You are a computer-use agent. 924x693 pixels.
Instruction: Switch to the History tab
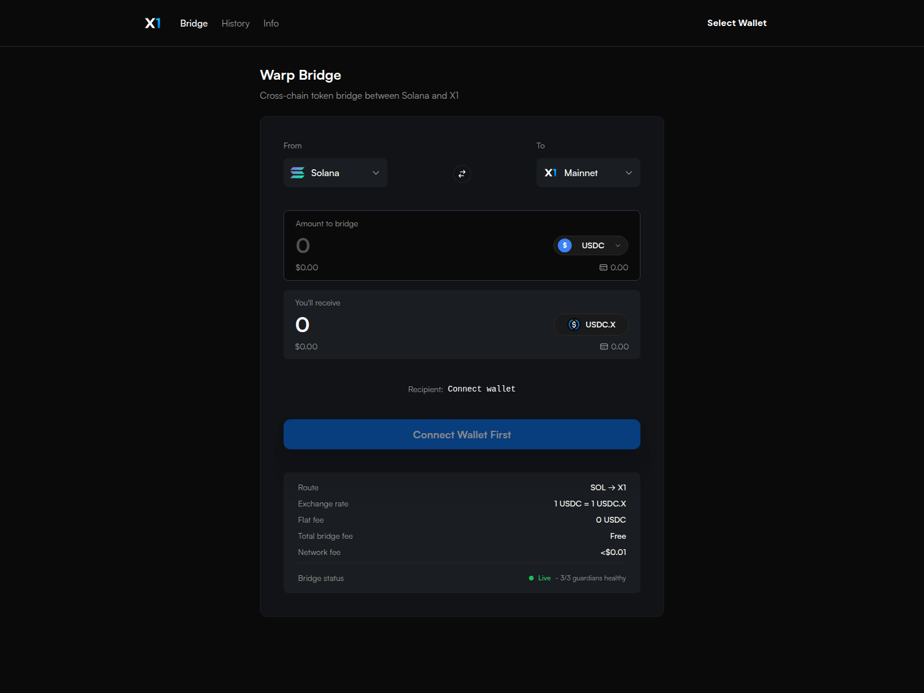(x=236, y=23)
